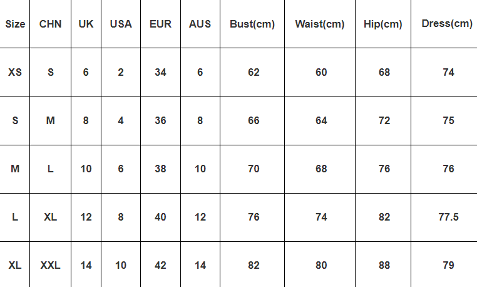Select the AUS header cell
This screenshot has width=477, height=287.
[200, 24]
